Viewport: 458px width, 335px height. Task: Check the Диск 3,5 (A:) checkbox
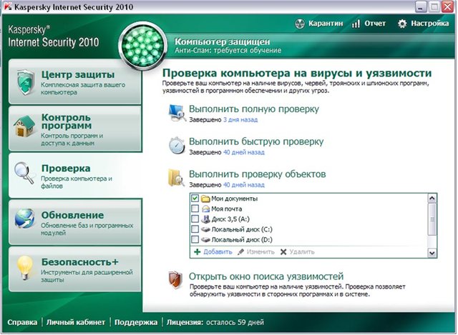(x=195, y=219)
